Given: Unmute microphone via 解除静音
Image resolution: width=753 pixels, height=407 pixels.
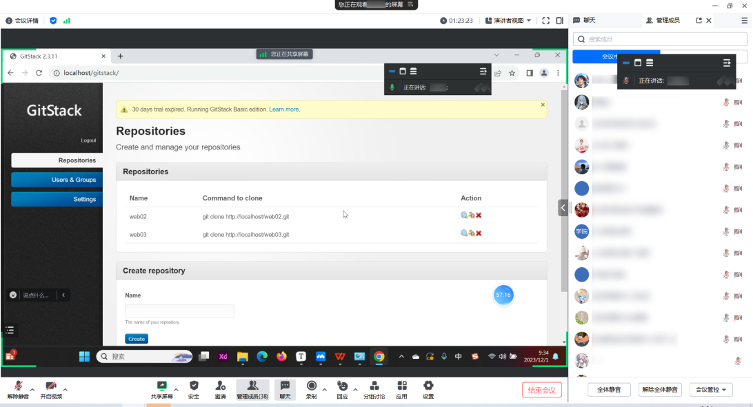Looking at the screenshot, I should click(x=18, y=390).
